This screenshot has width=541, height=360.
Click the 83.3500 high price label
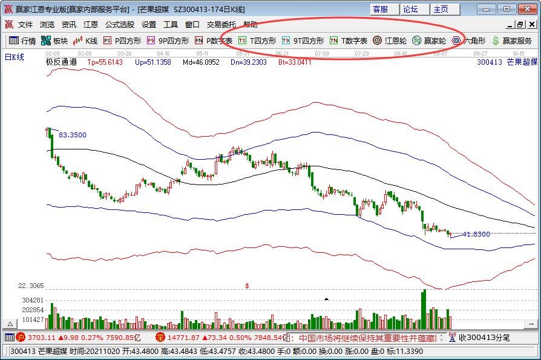click(73, 135)
